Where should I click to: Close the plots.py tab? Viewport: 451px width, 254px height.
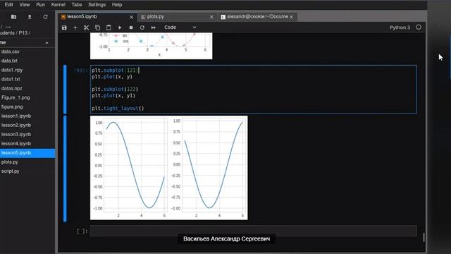pos(211,17)
